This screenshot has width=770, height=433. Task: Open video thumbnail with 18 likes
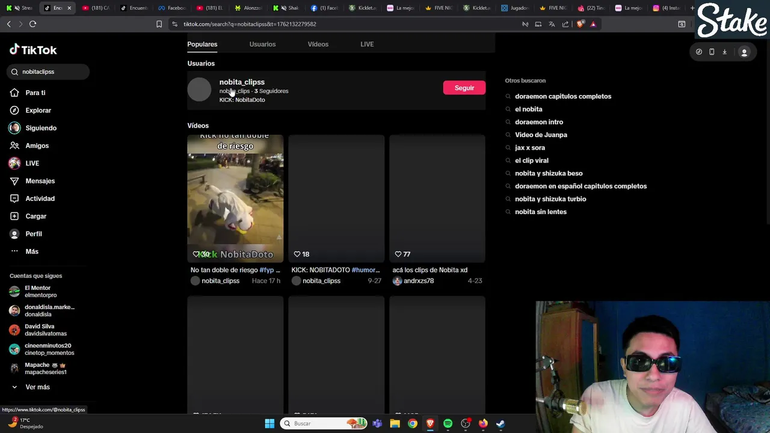(x=336, y=198)
